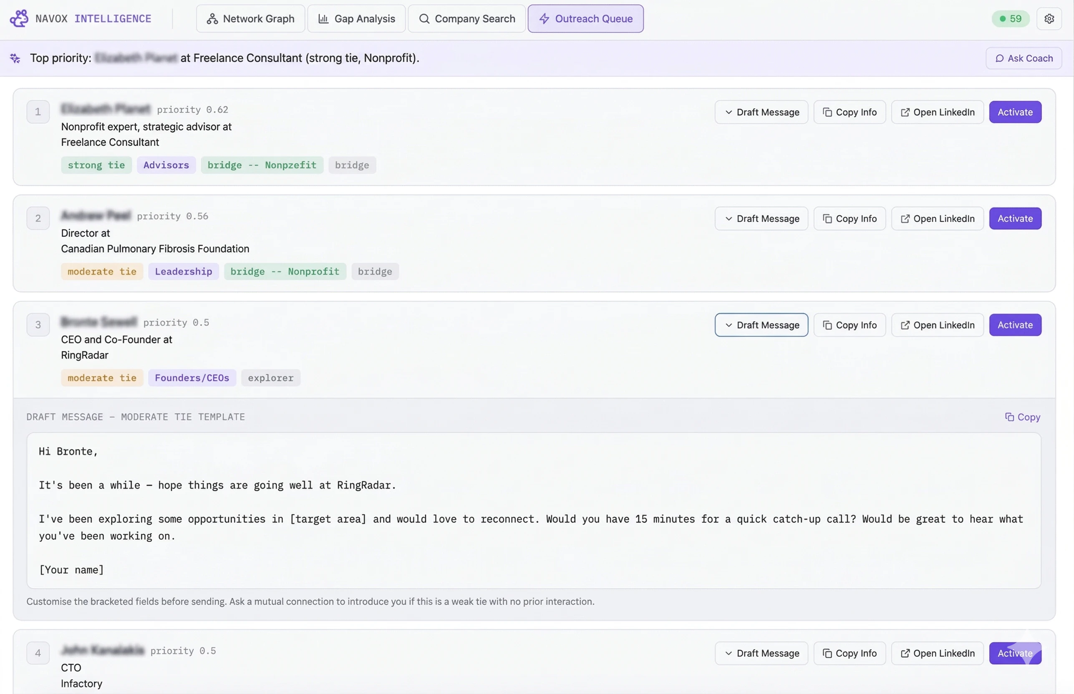Click inside the draft message text box
Screen dimensions: 1074x694
point(533,510)
